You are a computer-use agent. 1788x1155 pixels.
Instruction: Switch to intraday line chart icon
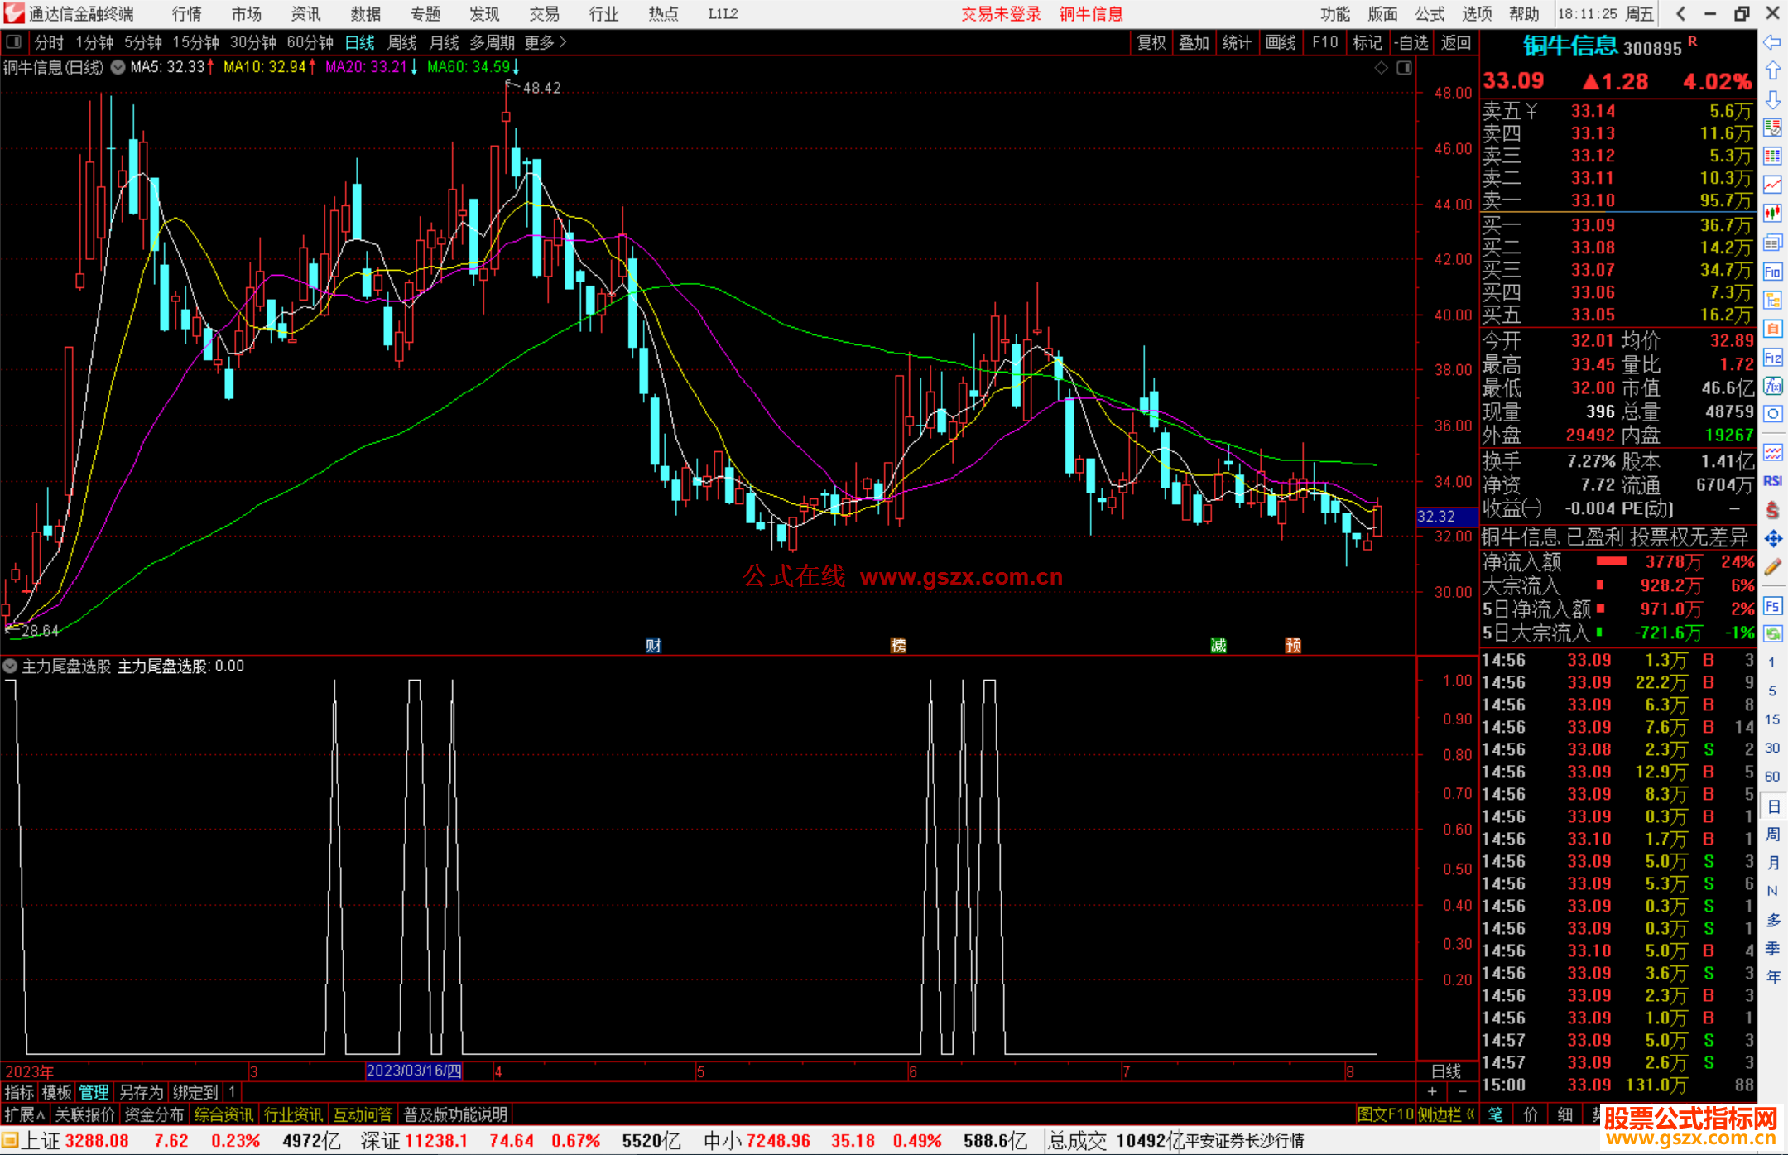(1772, 185)
